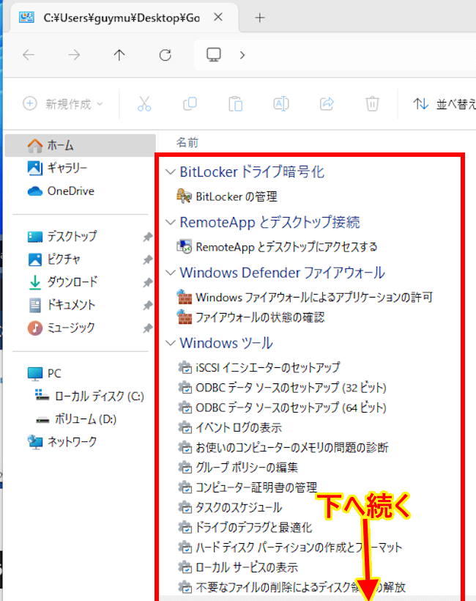This screenshot has width=476, height=601.
Task: Open pinned ダウンロード folder
Action: 63,282
